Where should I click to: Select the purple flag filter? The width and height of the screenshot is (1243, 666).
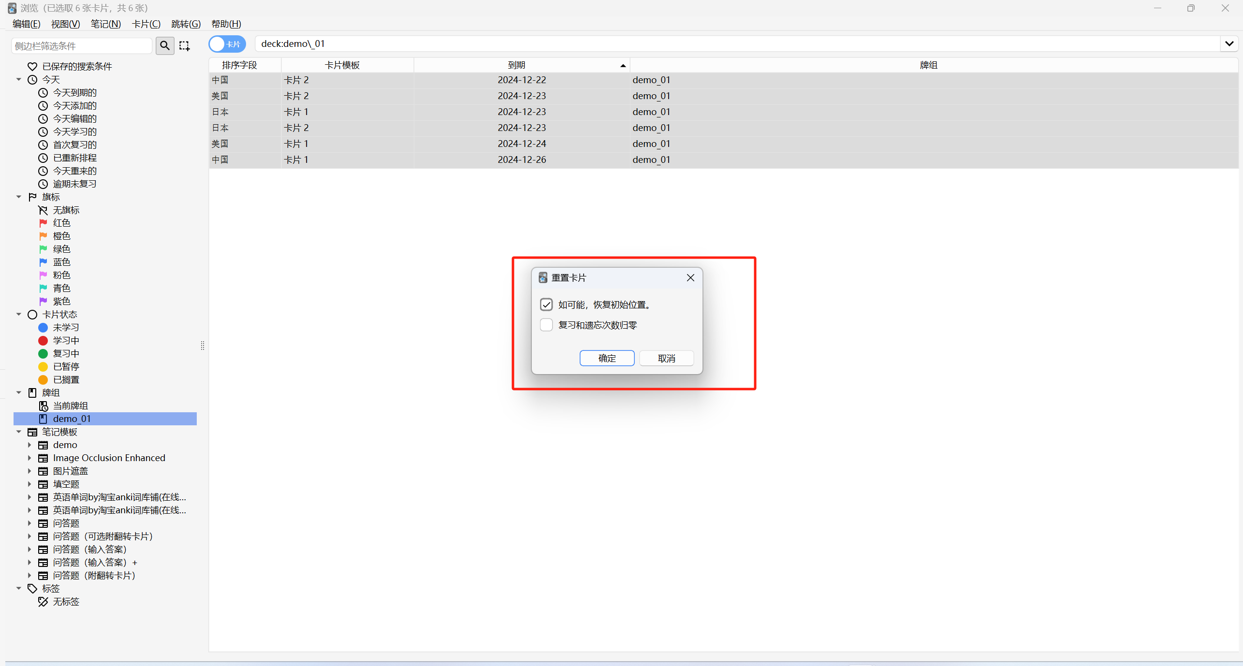click(x=44, y=301)
